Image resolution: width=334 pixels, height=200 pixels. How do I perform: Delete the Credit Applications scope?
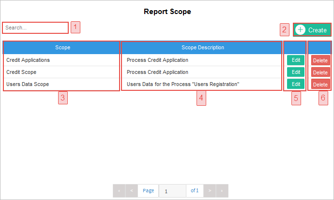pos(320,60)
